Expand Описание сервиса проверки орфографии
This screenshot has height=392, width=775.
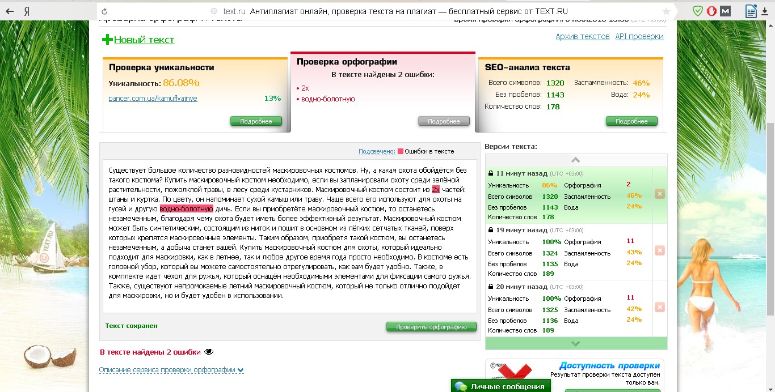click(171, 370)
